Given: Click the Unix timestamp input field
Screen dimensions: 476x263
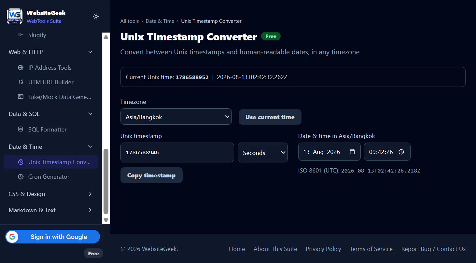Looking at the screenshot, I should click(x=177, y=152).
